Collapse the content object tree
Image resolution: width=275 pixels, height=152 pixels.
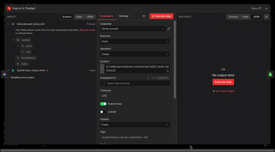click(x=13, y=40)
